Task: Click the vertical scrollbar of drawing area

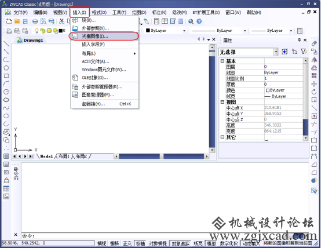Action: coord(212,99)
